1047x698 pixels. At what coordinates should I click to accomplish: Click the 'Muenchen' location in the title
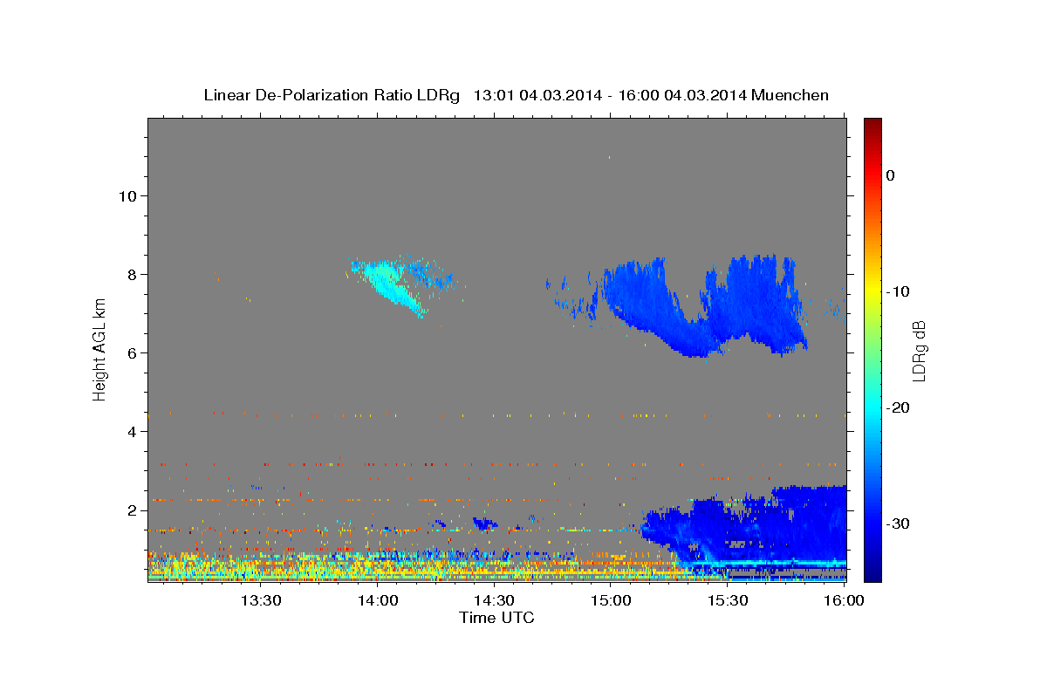pos(789,95)
